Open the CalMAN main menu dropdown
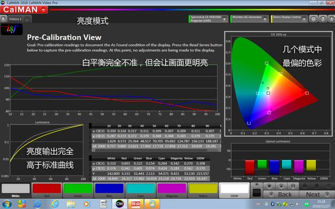The image size is (335, 209). click(43, 9)
